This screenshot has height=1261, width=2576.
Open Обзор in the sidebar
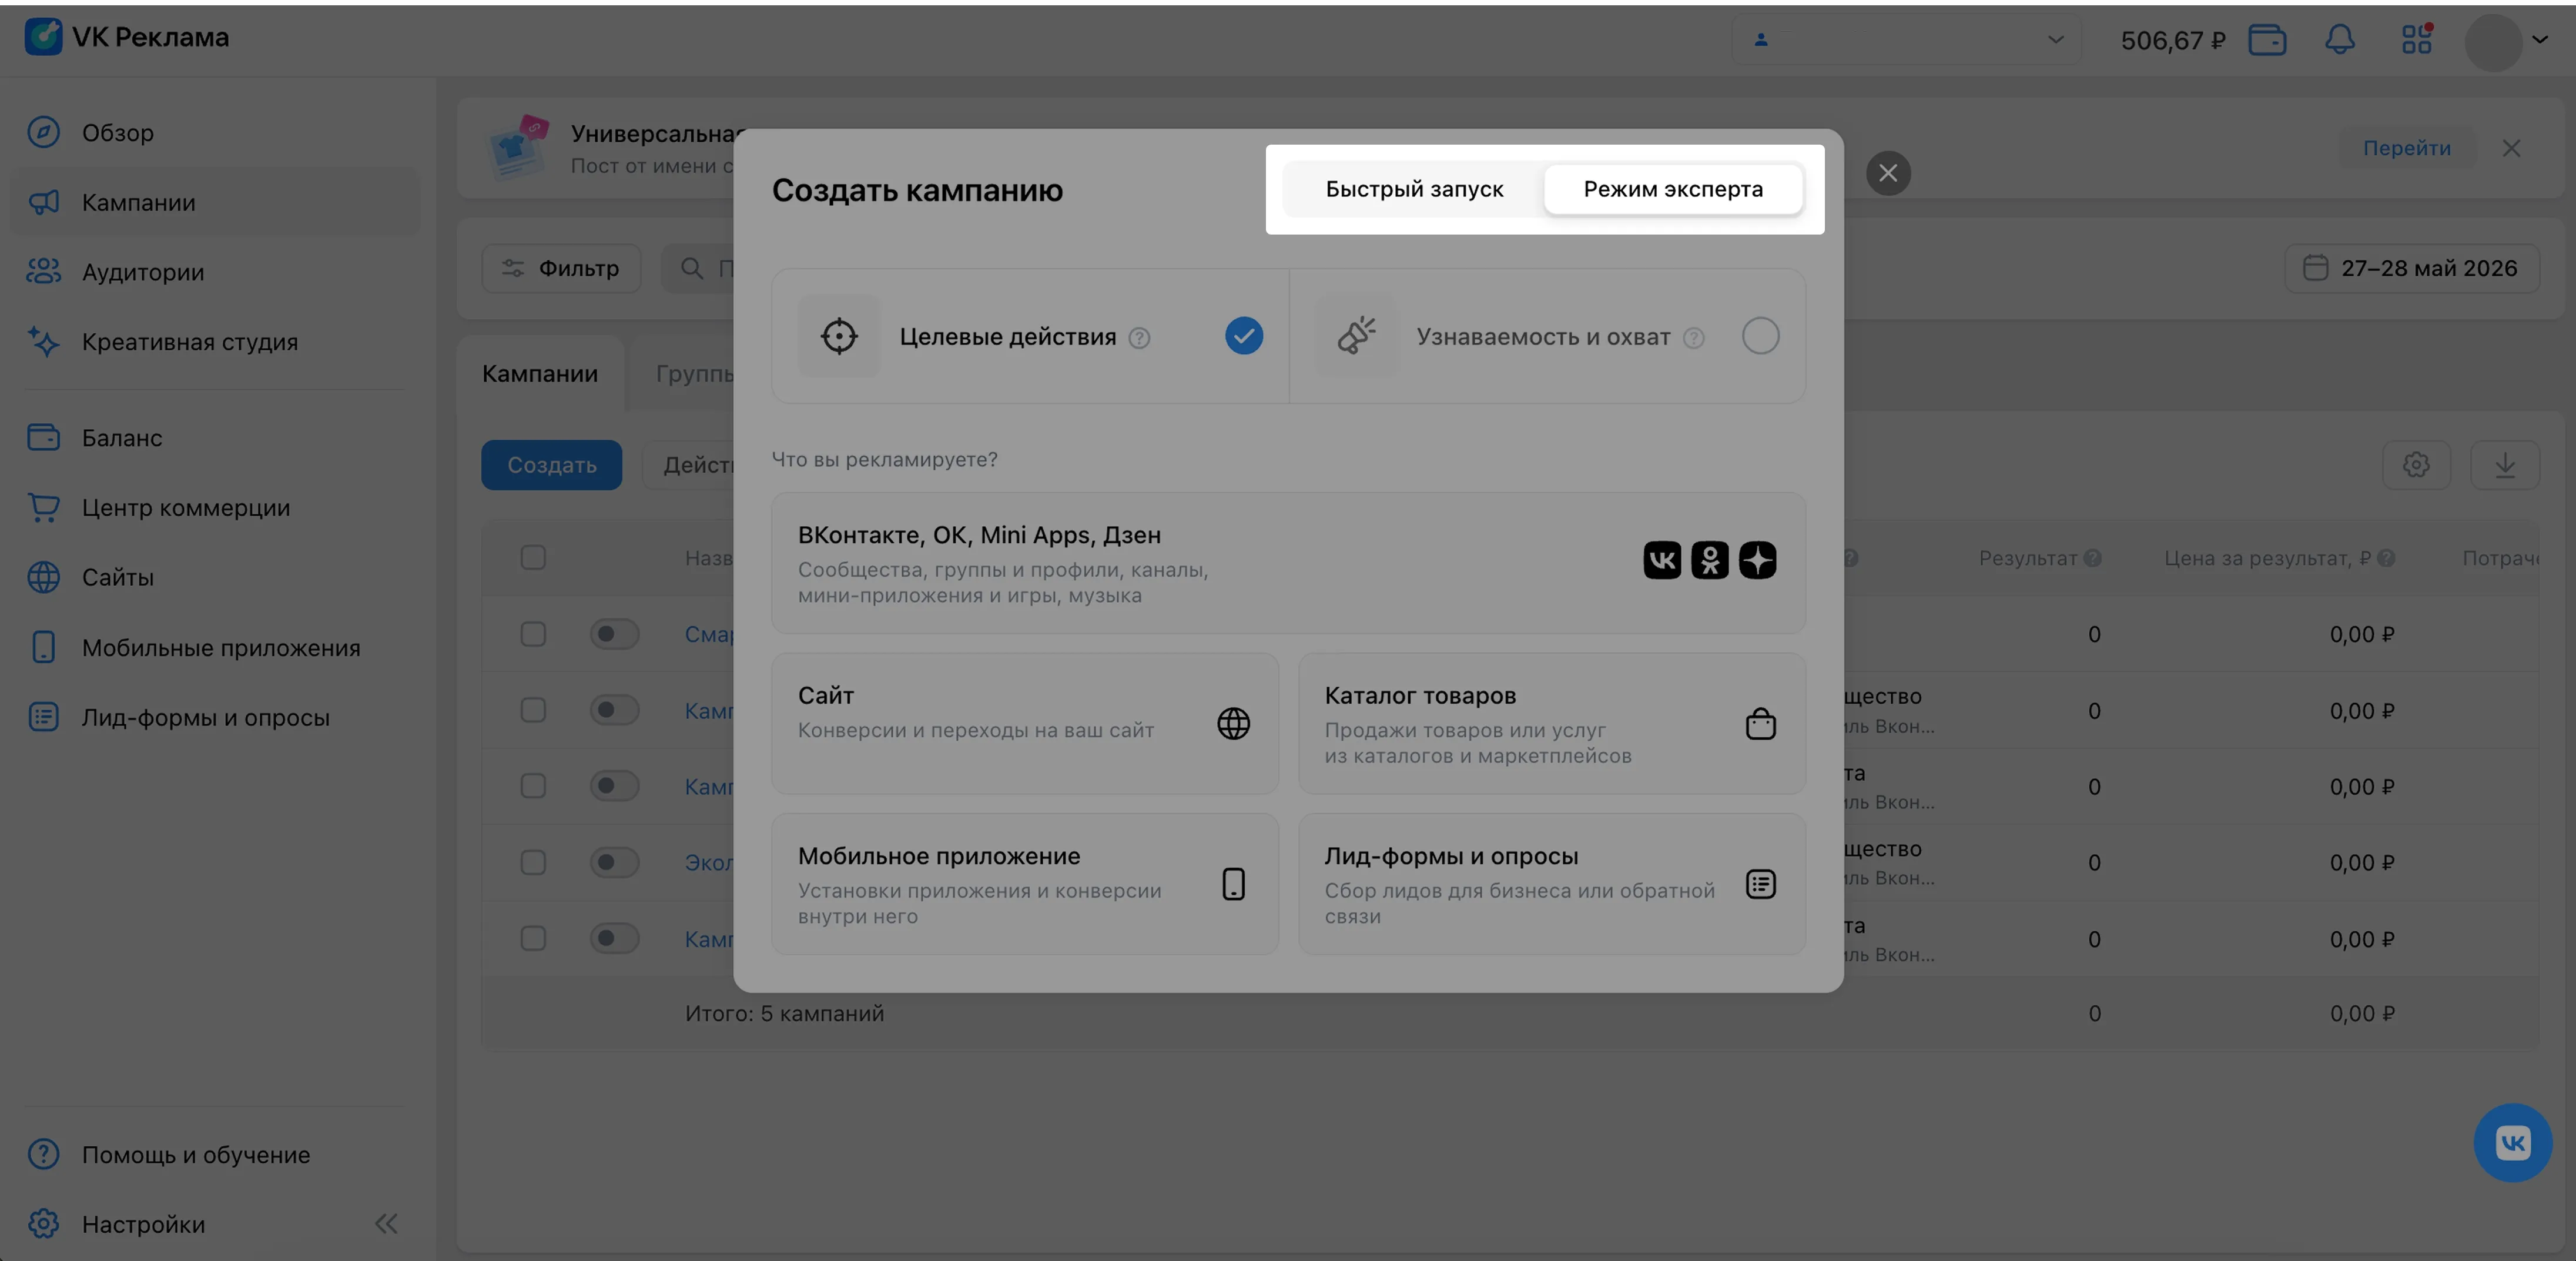coord(215,132)
